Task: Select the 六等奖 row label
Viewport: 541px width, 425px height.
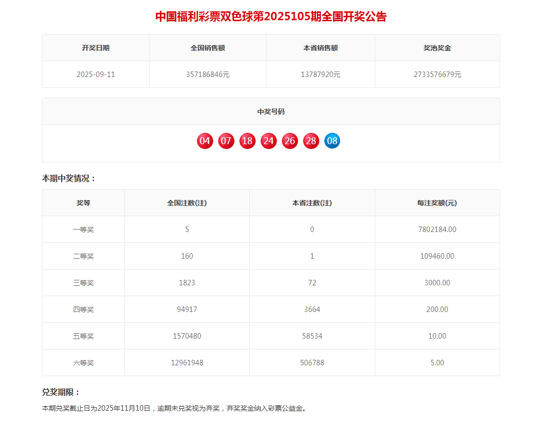Action: [x=83, y=363]
